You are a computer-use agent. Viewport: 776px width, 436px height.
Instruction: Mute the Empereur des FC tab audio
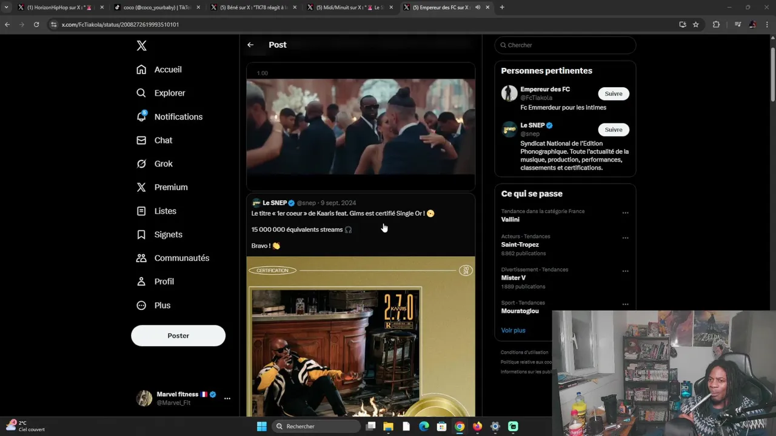tap(478, 7)
